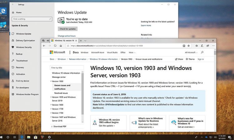Select Windows Security in Settings sidebar
Image resolution: width=234 pixels, height=140 pixels.
[24, 47]
